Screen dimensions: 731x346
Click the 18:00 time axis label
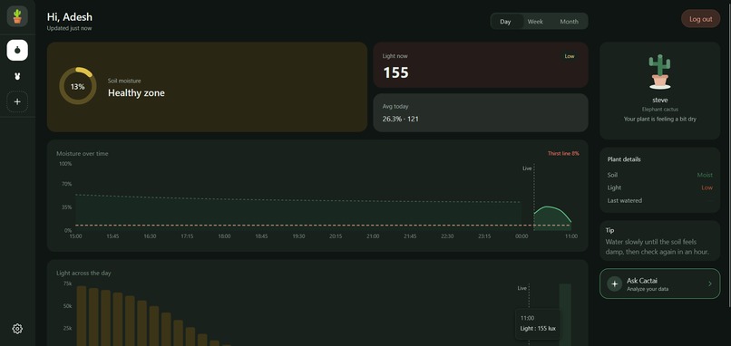[x=224, y=236]
